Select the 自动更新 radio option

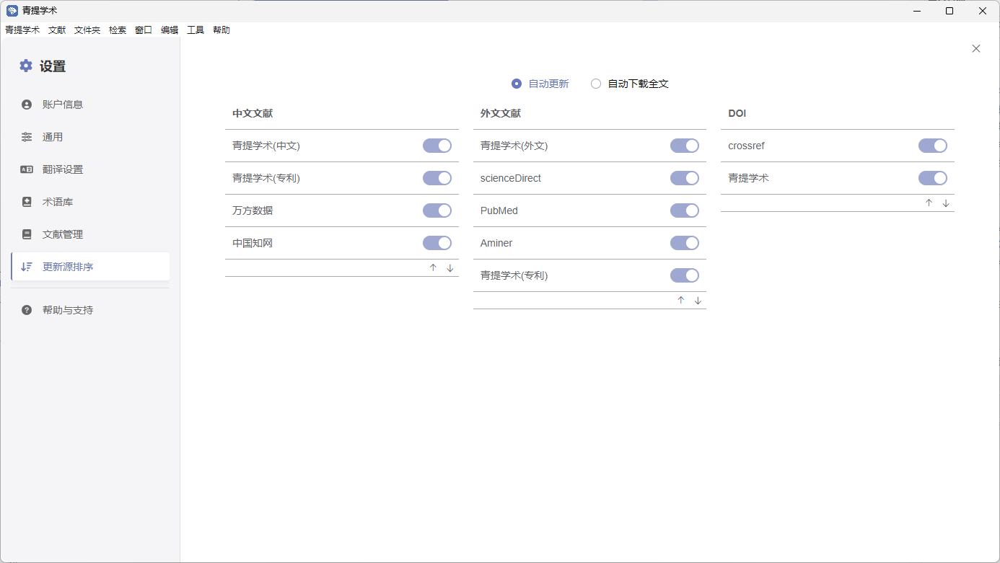517,84
